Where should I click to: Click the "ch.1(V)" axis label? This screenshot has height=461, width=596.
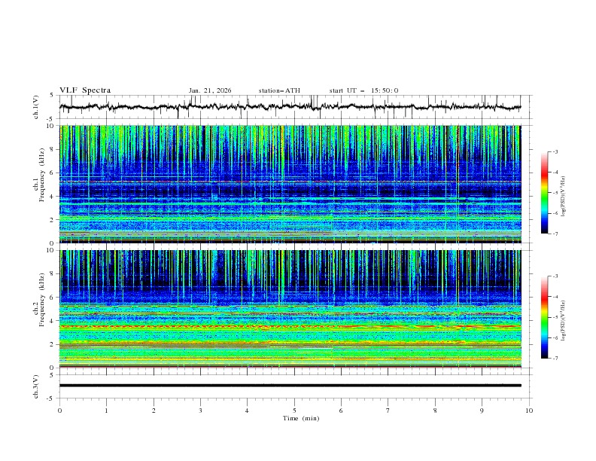[x=36, y=107]
